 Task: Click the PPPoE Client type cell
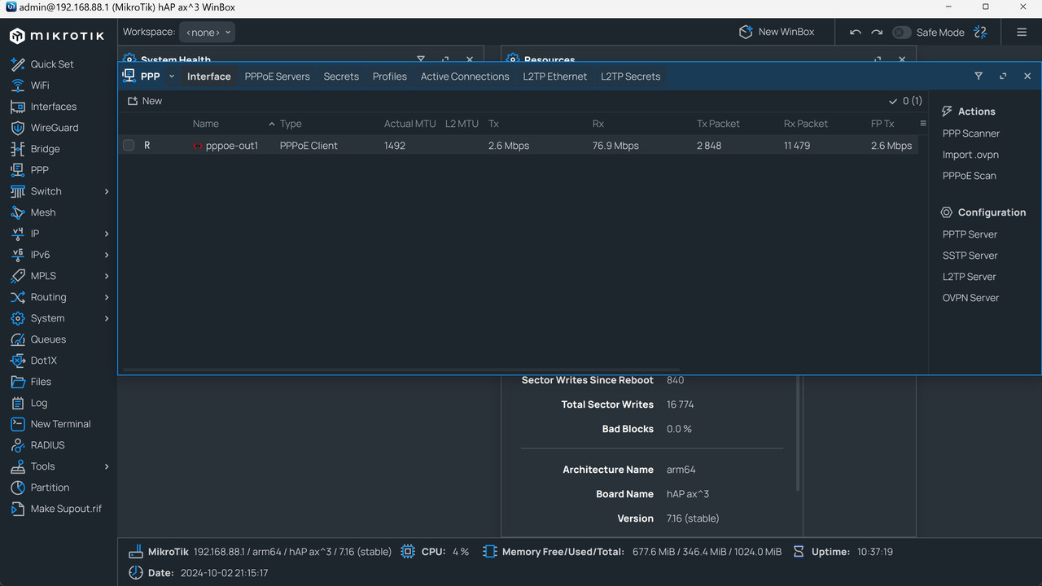tap(309, 146)
